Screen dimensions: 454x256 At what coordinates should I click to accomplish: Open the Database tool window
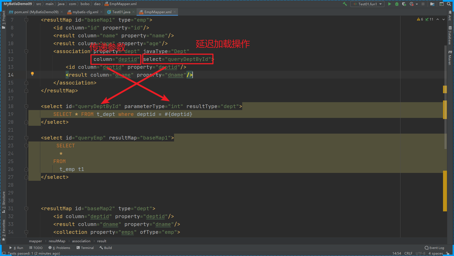(x=450, y=35)
